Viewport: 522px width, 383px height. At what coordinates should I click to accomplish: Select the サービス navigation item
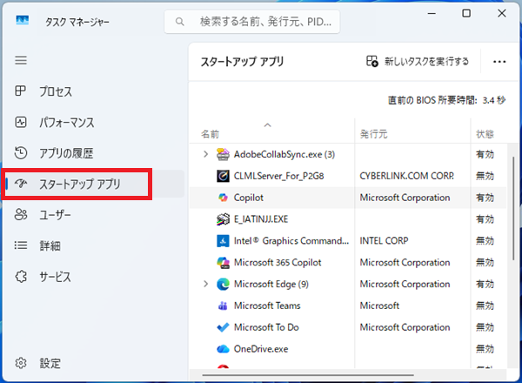click(x=54, y=277)
